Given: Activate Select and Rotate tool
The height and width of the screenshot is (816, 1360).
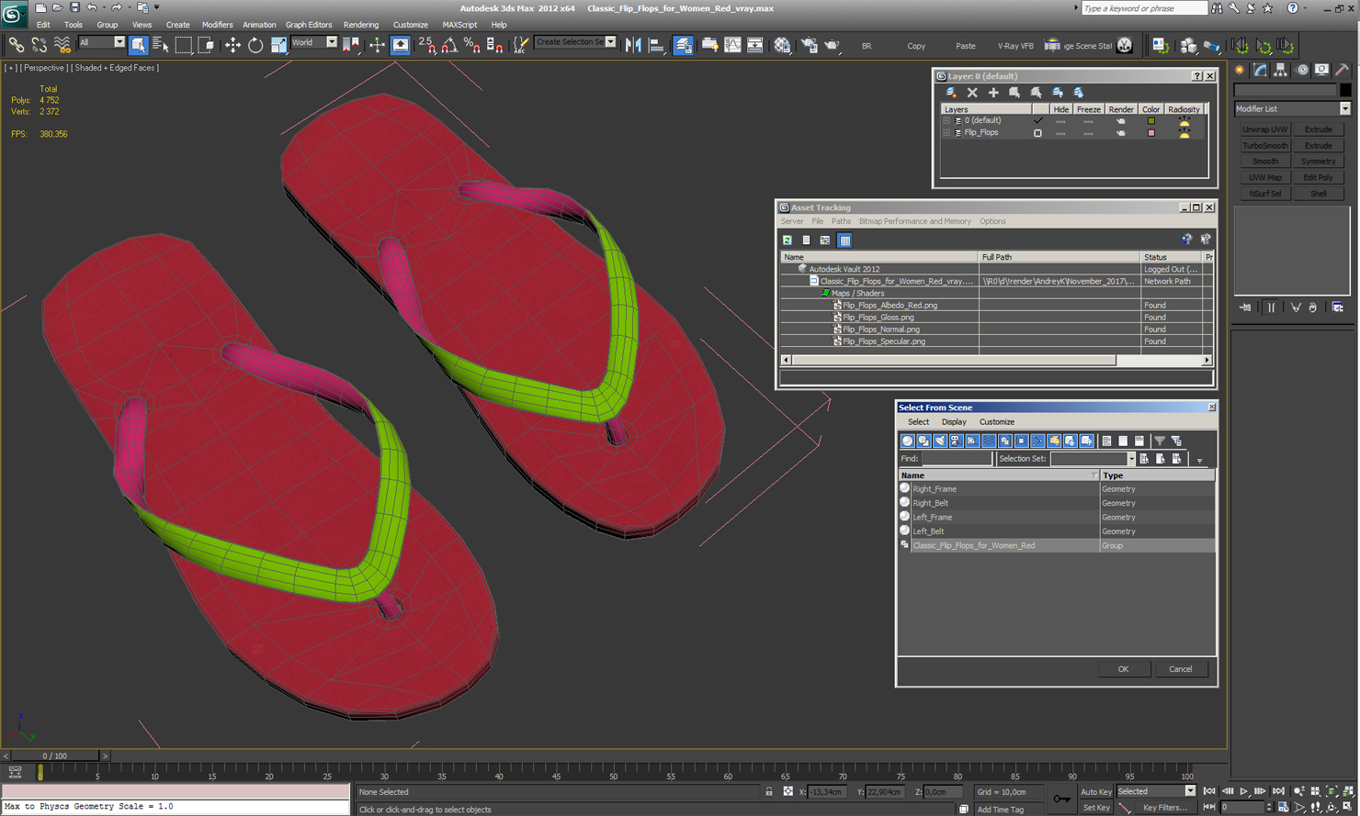Looking at the screenshot, I should [255, 44].
